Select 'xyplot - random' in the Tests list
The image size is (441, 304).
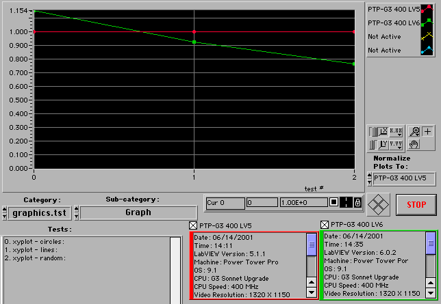tap(34, 258)
